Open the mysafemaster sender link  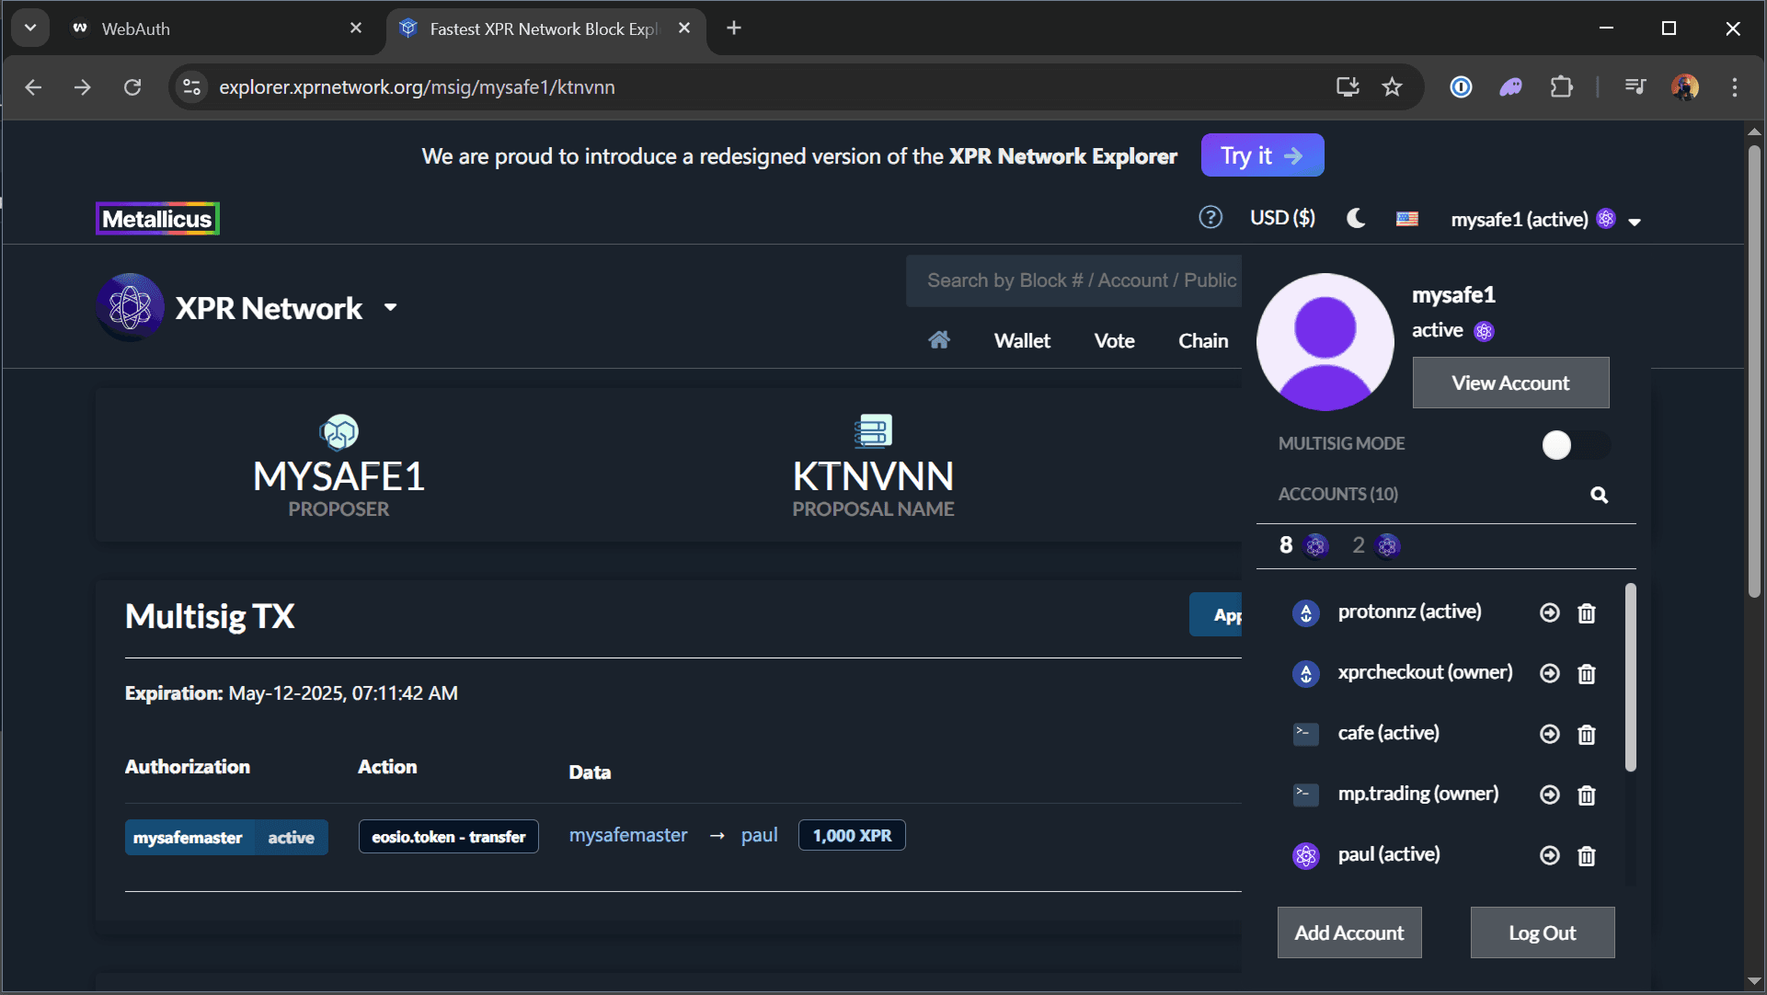(628, 835)
